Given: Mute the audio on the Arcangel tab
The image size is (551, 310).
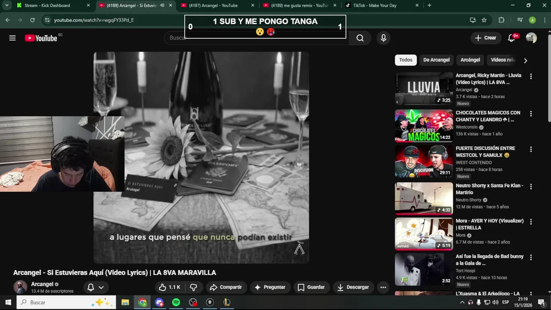Looking at the screenshot, I should pos(162,6).
